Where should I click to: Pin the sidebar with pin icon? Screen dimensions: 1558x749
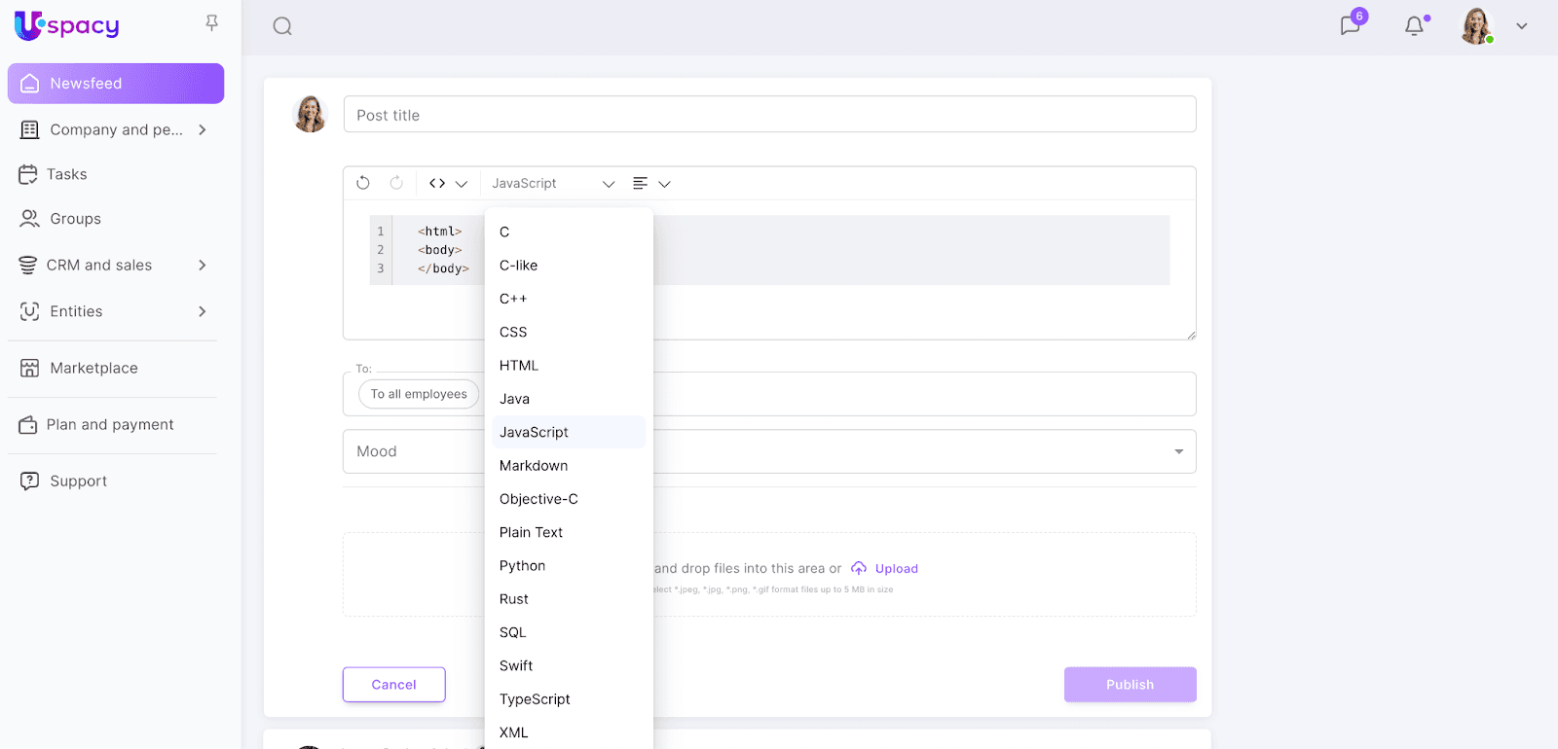(211, 22)
